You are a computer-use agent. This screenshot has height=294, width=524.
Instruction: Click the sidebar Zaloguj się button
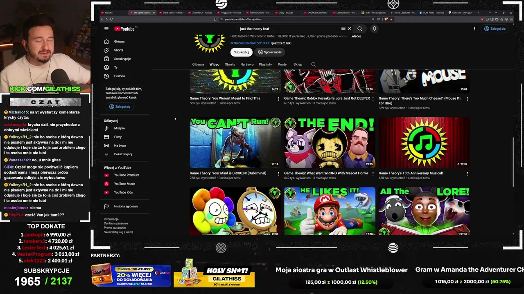(120, 107)
